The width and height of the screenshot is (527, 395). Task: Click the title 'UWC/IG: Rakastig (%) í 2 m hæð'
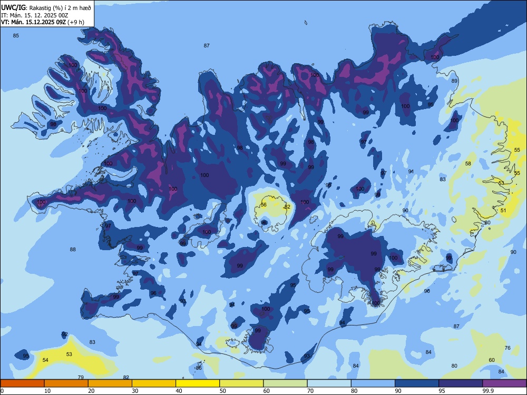point(46,8)
